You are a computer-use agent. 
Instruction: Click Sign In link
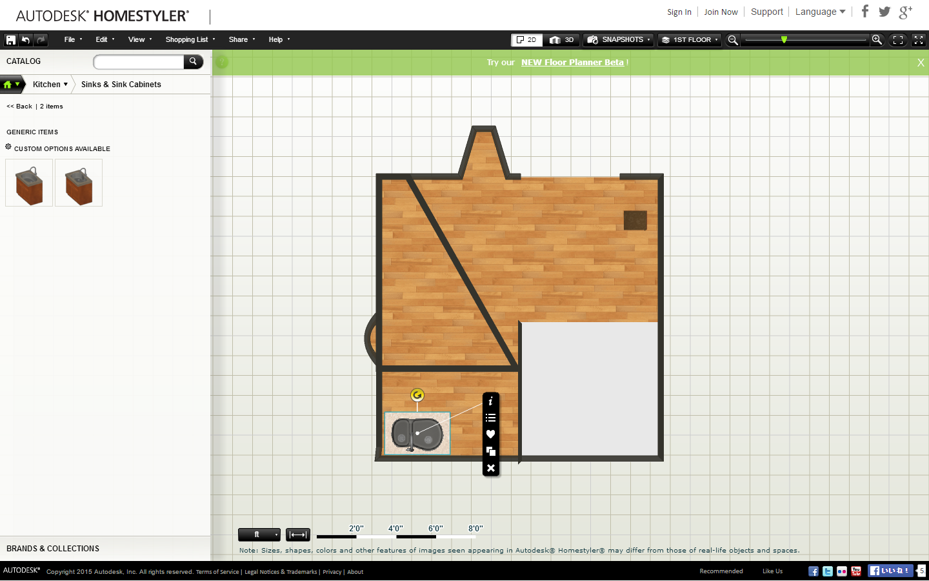pos(679,12)
